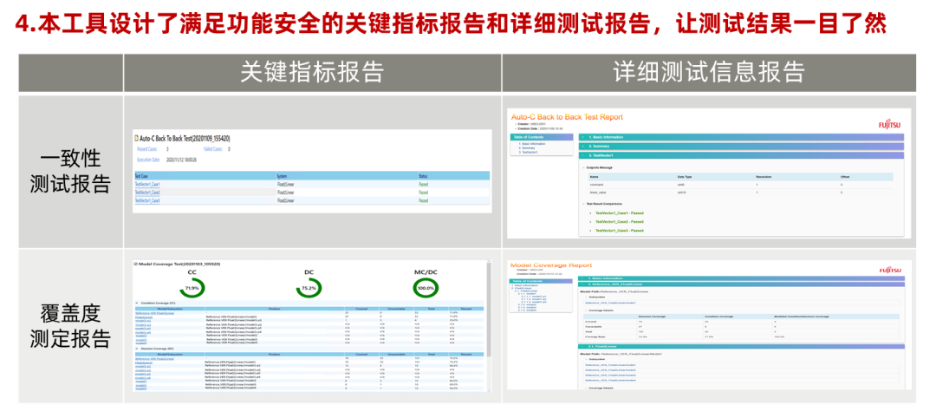Collapse the 3. TestVector1 section bar
This screenshot has width=936, height=405.
point(741,155)
